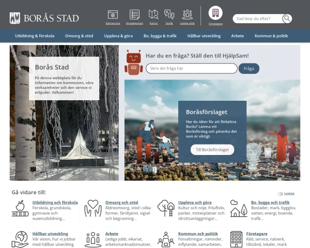Click the house and tree housing icon
The width and height of the screenshot is (310, 248).
239,208
